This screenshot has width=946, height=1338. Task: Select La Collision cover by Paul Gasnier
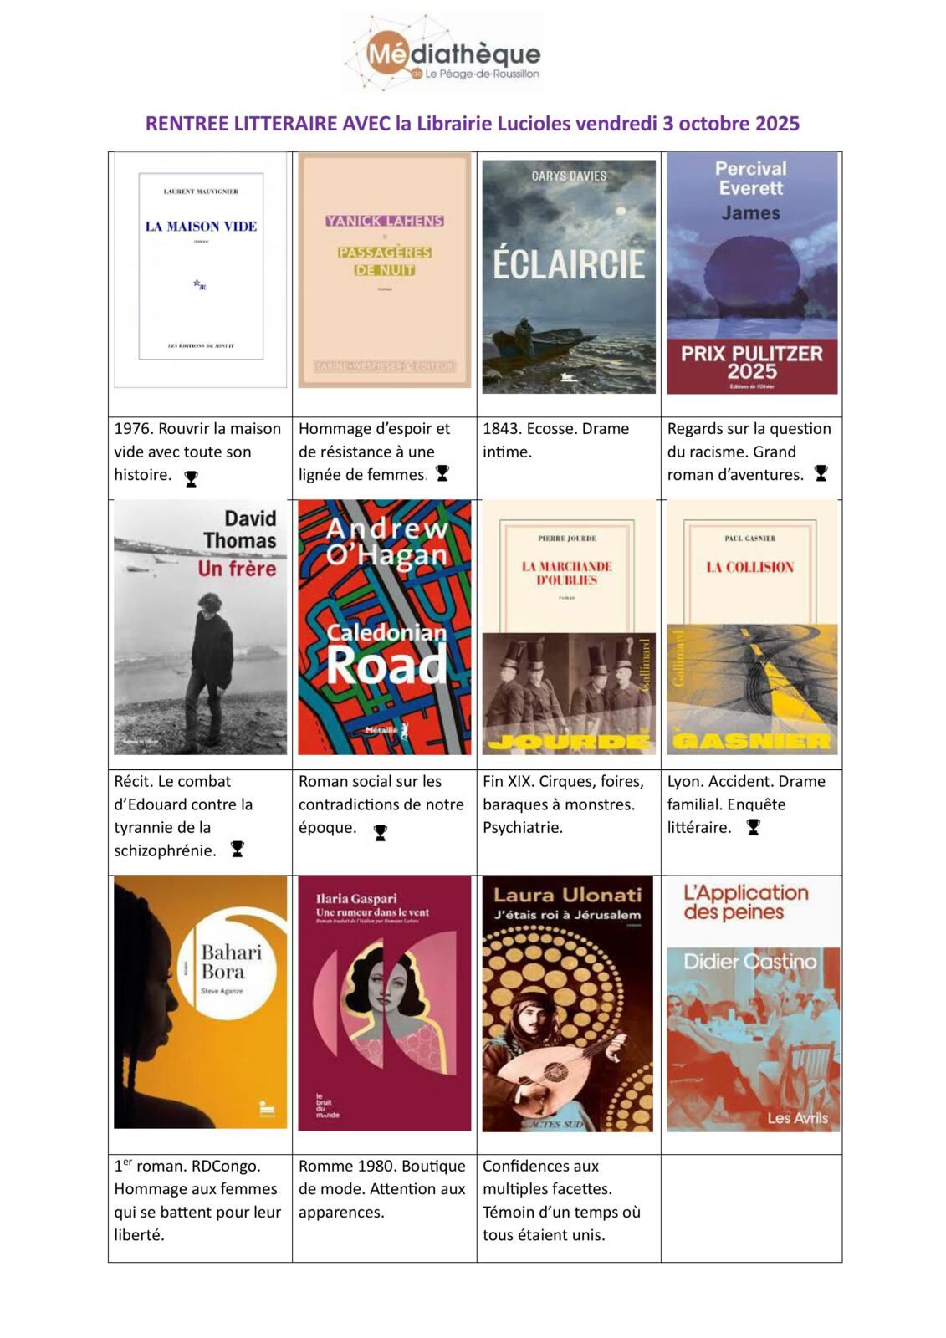tap(752, 627)
